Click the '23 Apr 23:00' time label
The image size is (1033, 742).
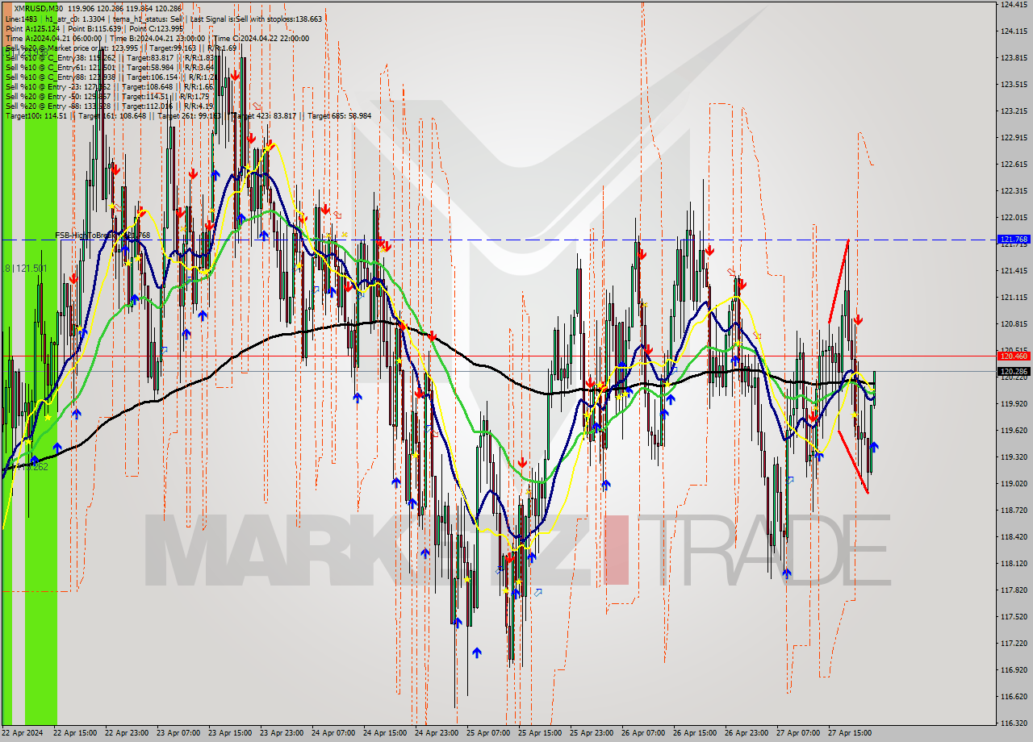point(282,733)
